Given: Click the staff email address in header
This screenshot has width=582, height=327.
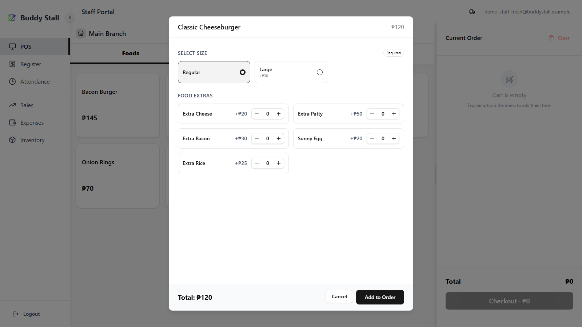Looking at the screenshot, I should [x=527, y=12].
